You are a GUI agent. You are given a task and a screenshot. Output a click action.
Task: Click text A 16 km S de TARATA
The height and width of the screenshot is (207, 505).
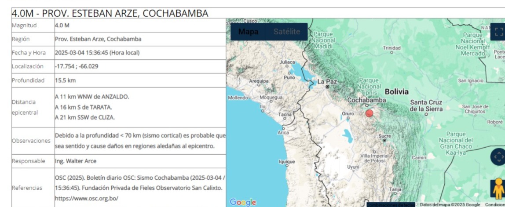(84, 107)
